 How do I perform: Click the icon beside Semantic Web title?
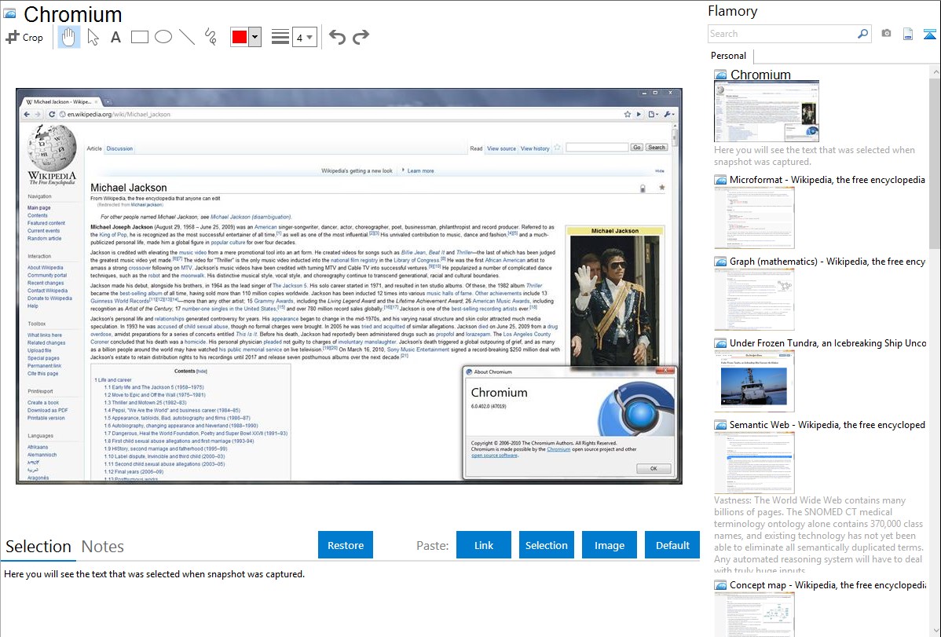(x=720, y=425)
